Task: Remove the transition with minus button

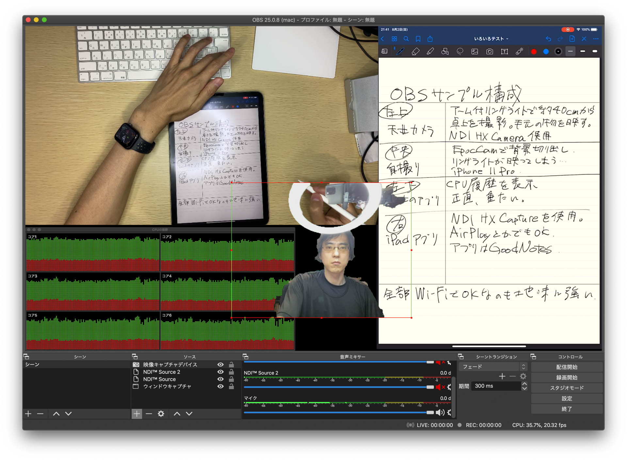Action: (x=513, y=376)
